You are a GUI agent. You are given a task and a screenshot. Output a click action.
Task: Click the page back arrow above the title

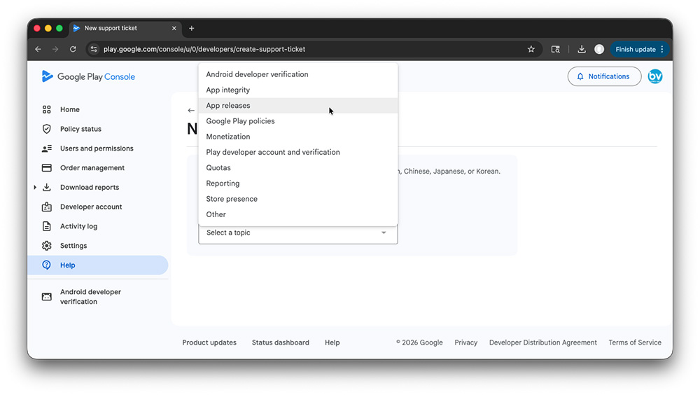pos(191,111)
